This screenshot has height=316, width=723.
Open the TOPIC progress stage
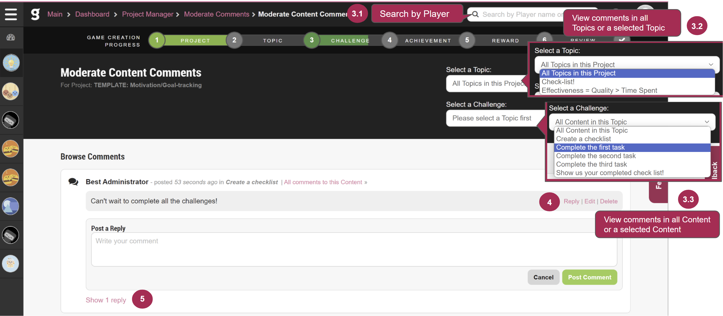click(x=273, y=41)
